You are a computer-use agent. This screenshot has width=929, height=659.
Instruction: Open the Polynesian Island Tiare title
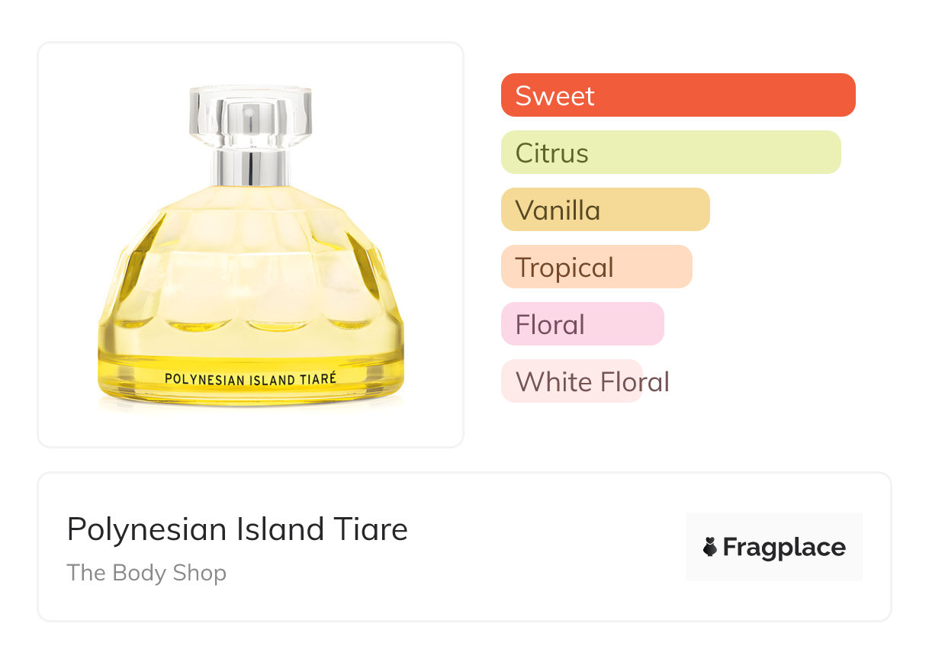237,529
